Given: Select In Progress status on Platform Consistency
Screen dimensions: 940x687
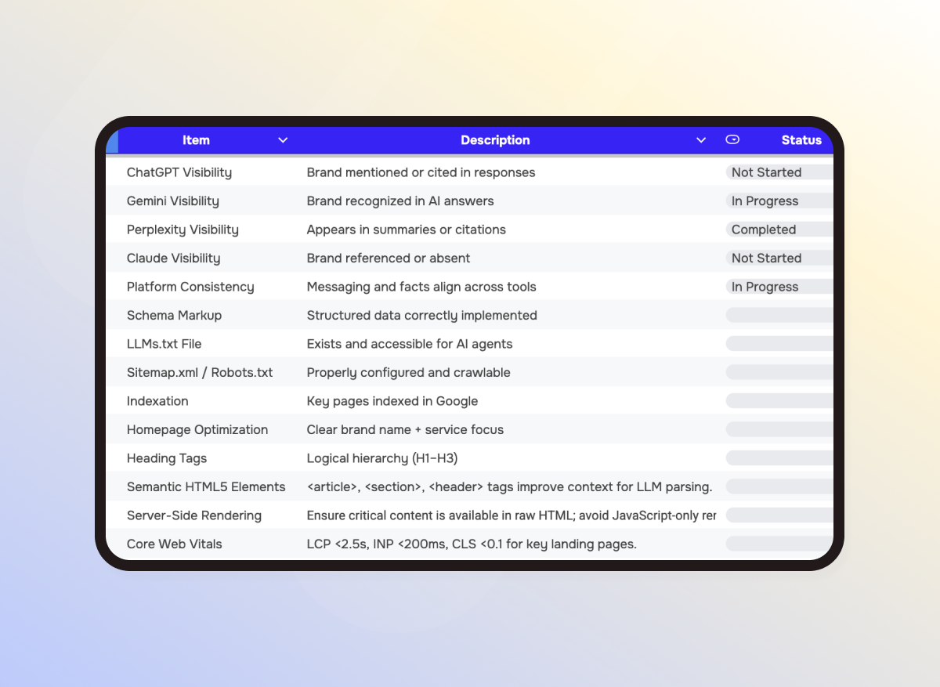Looking at the screenshot, I should [x=765, y=286].
